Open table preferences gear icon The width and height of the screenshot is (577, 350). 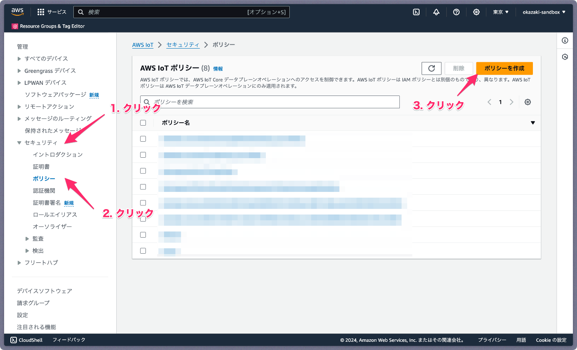(x=528, y=102)
